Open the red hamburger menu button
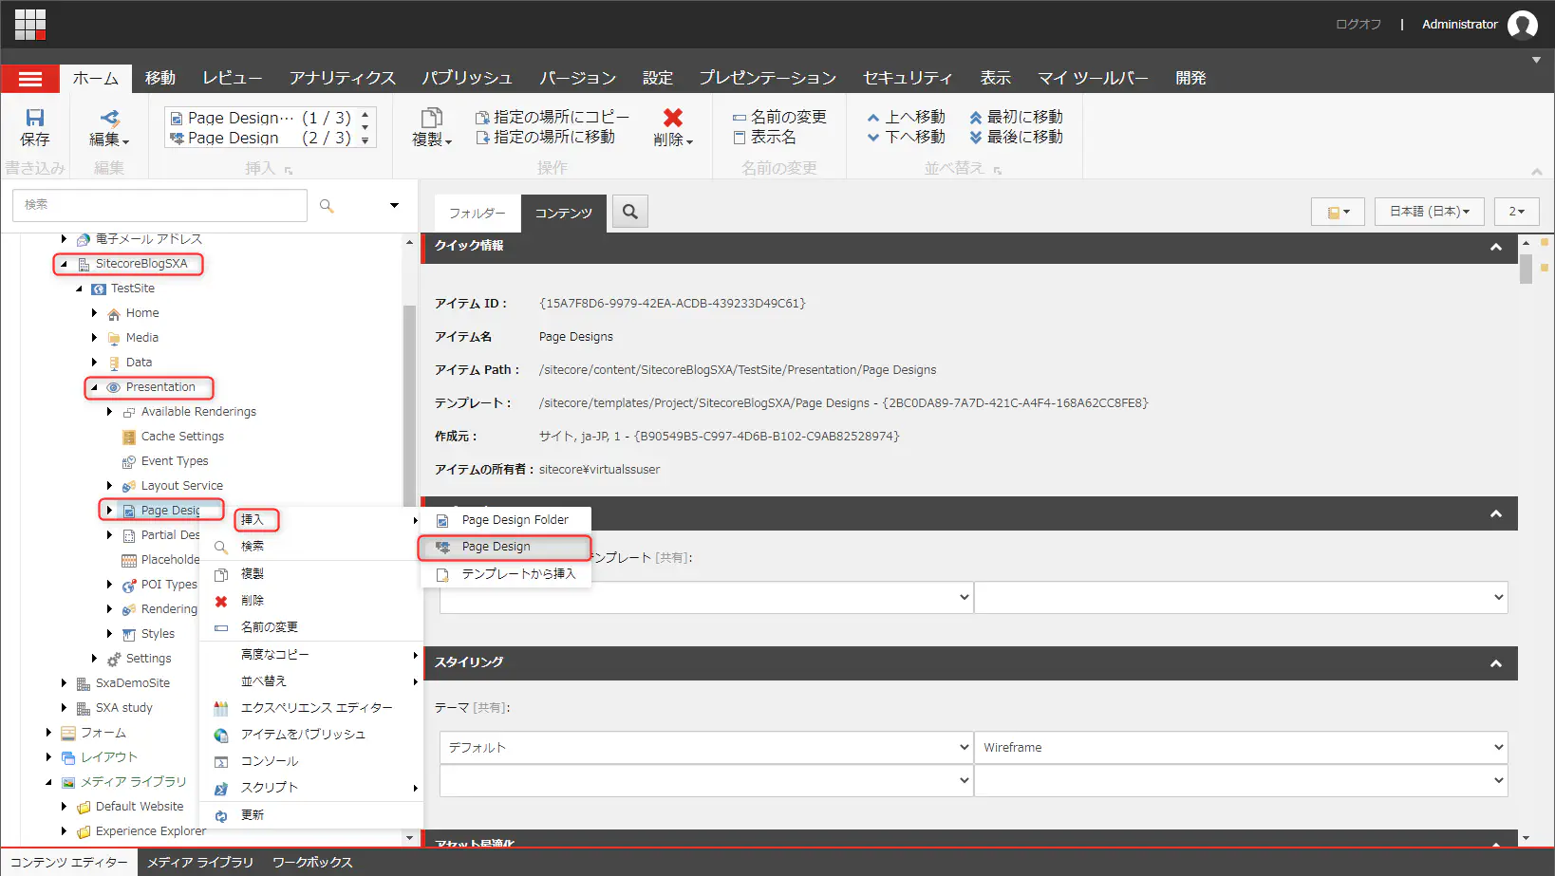The height and width of the screenshot is (876, 1555). 30,80
